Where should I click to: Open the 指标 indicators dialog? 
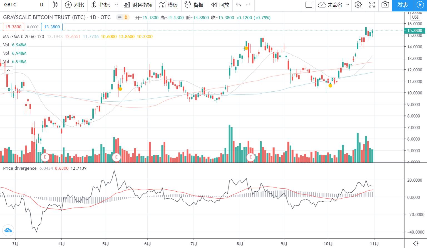coord(101,5)
